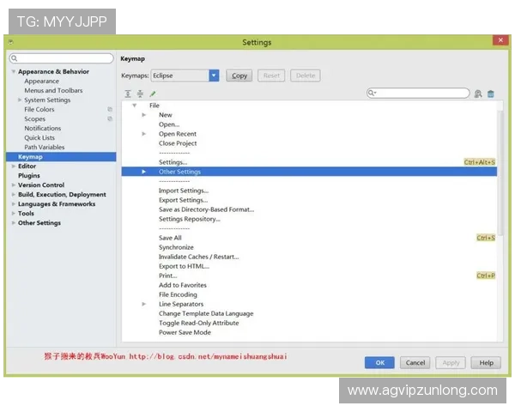The width and height of the screenshot is (515, 412).
Task: Click the green Edit Shortcut pencil icon
Action: (x=153, y=94)
